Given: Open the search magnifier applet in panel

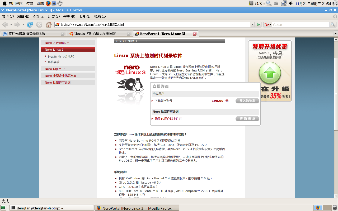Looking at the screenshot, I should pyautogui.click(x=269, y=3).
